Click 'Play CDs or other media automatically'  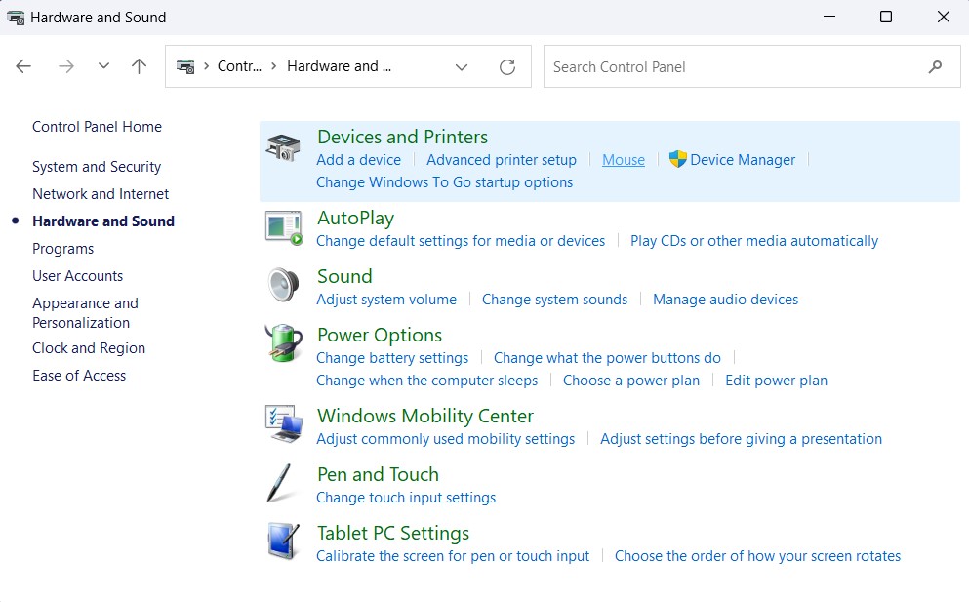[754, 241]
